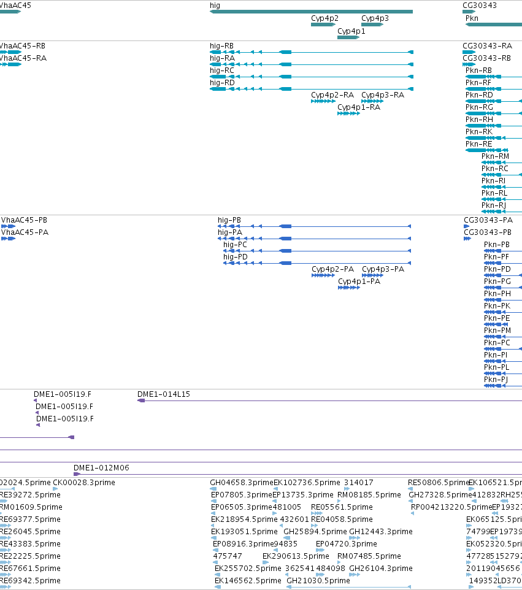Open CG30343-RA transcript
This screenshot has height=590, width=522.
469,52
